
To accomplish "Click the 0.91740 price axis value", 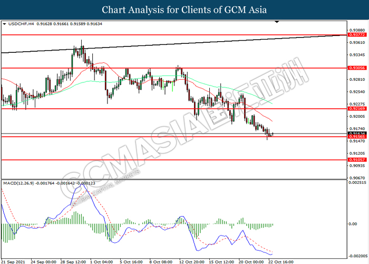I will (357, 129).
